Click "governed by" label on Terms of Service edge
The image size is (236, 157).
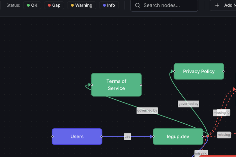click(147, 110)
